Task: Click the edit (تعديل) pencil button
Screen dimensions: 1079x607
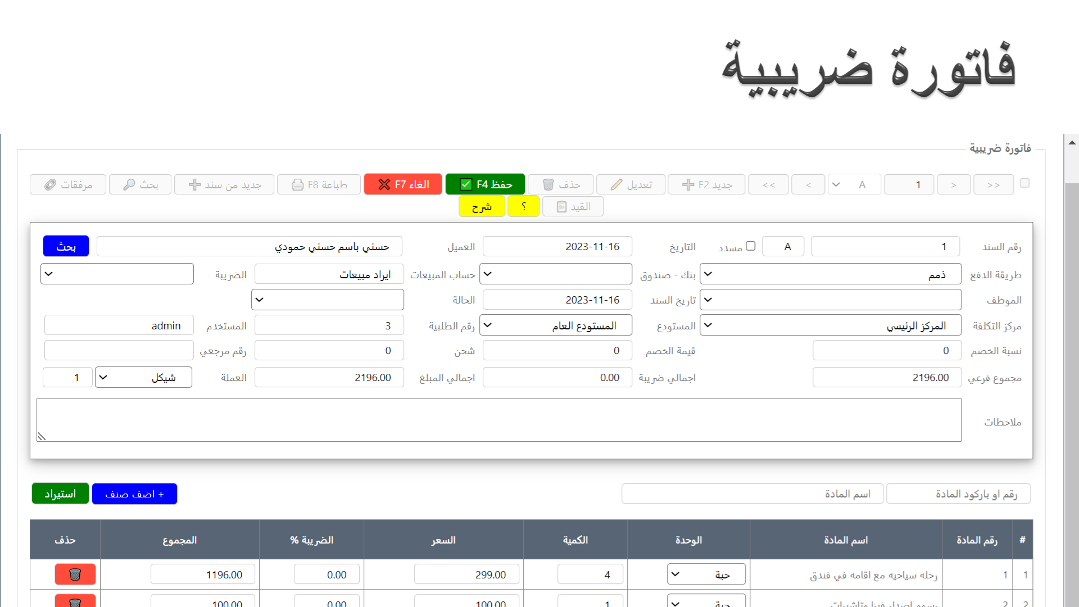Action: point(631,184)
